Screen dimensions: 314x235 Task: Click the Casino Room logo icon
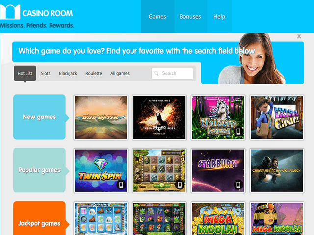point(10,12)
